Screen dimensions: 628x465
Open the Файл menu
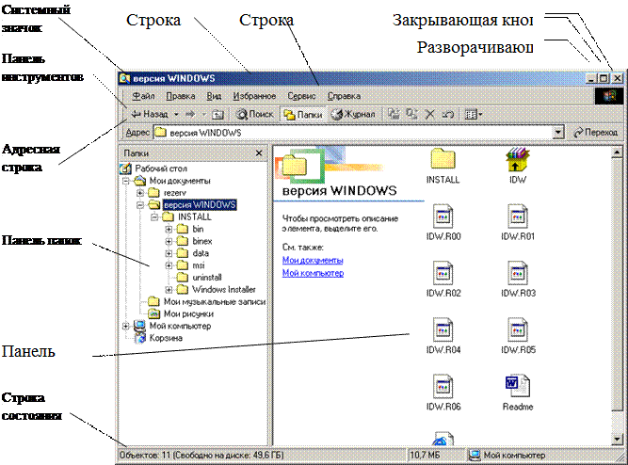[143, 96]
